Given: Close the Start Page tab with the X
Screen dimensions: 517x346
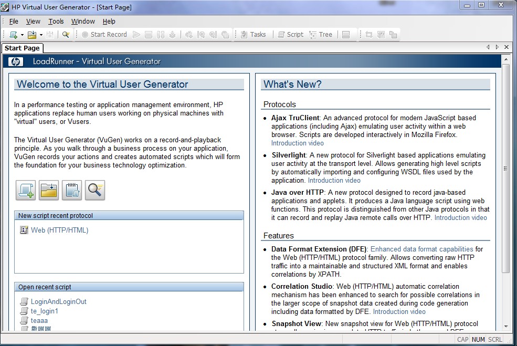Looking at the screenshot, I should click(507, 47).
